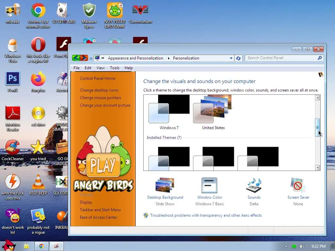Screen dimensions: 335x251
Task: Open the yellow taskbar icon beside Start
Action: click(26, 246)
